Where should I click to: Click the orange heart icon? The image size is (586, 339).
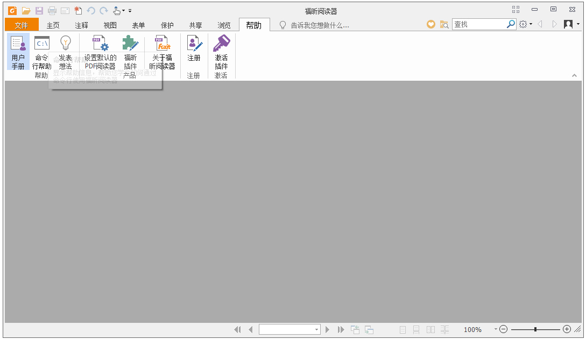point(431,24)
